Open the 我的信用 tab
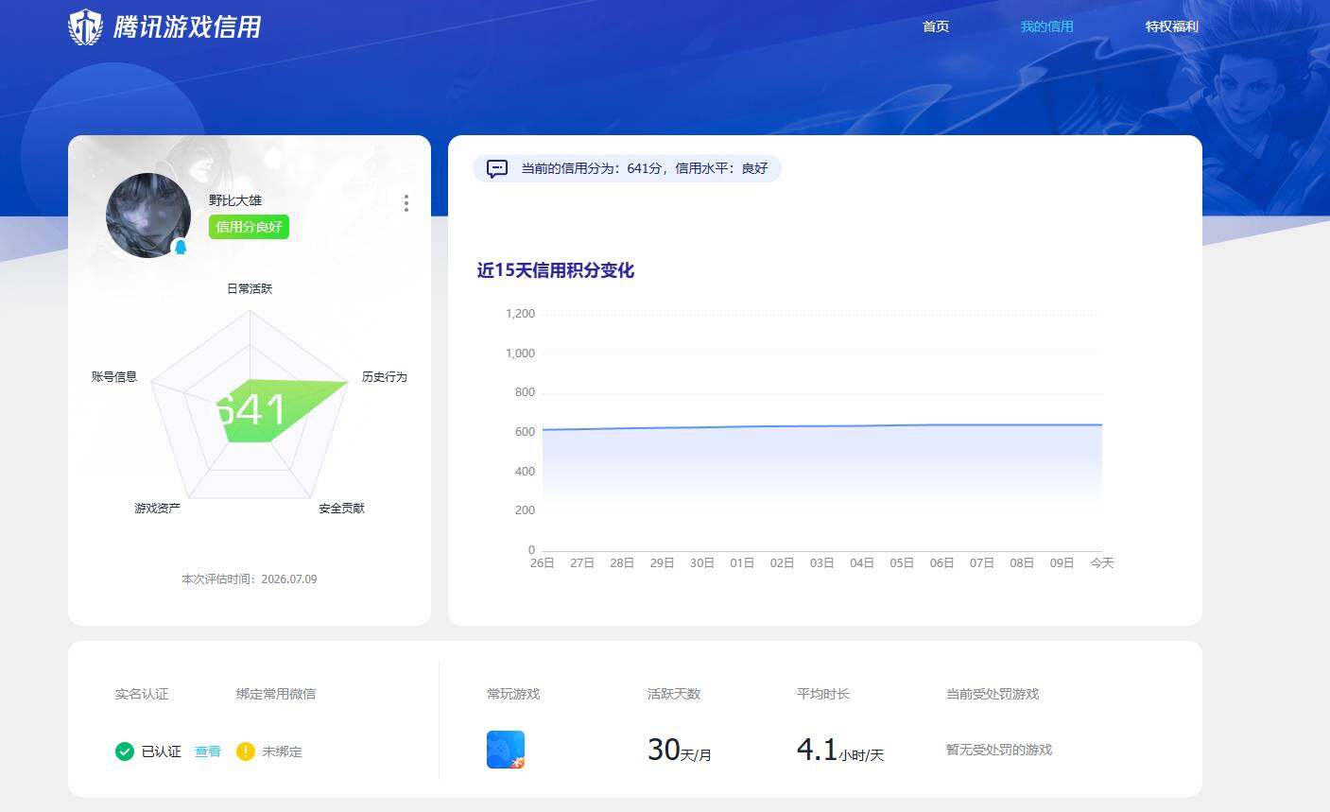 (1047, 26)
